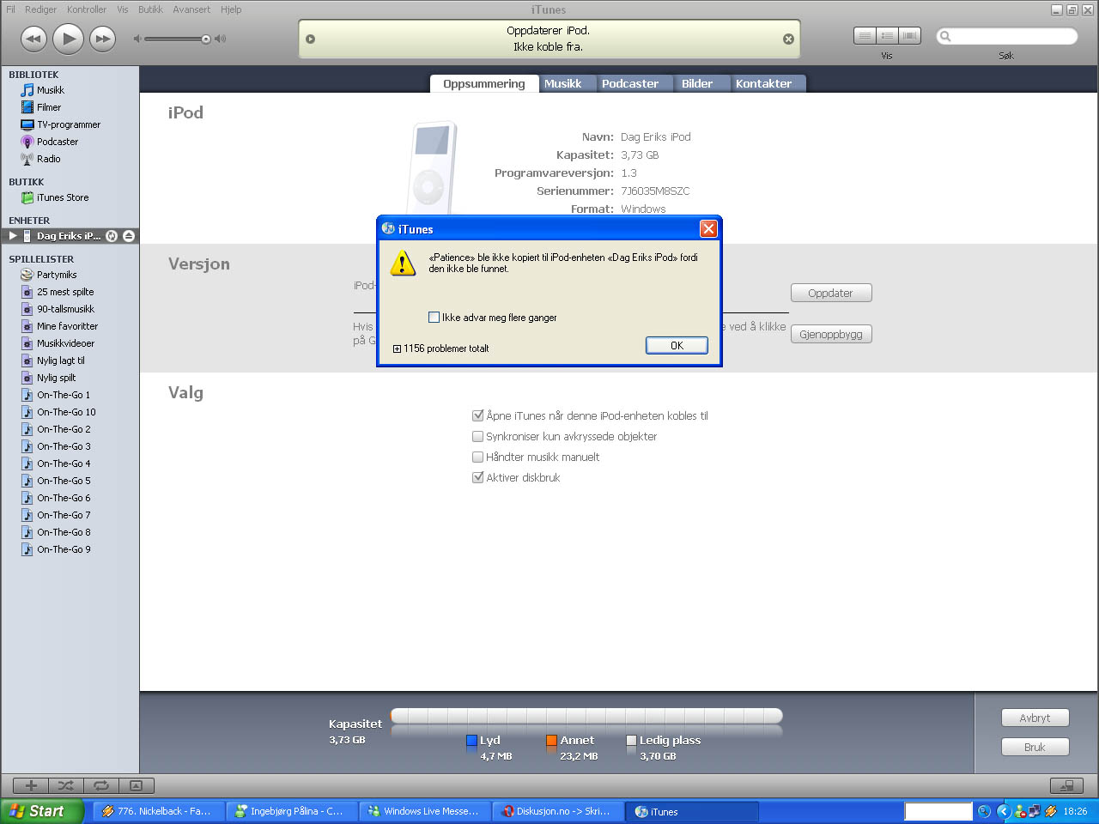Toggle Åpne iTunes når denne iPod-enheten kobles til
1099x824 pixels.
[478, 415]
